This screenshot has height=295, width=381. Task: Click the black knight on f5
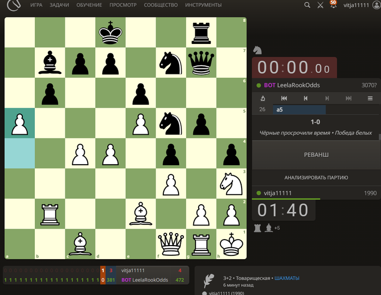[171, 123]
